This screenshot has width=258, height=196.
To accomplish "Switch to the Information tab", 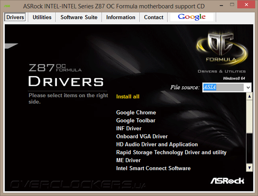I will pos(121,17).
